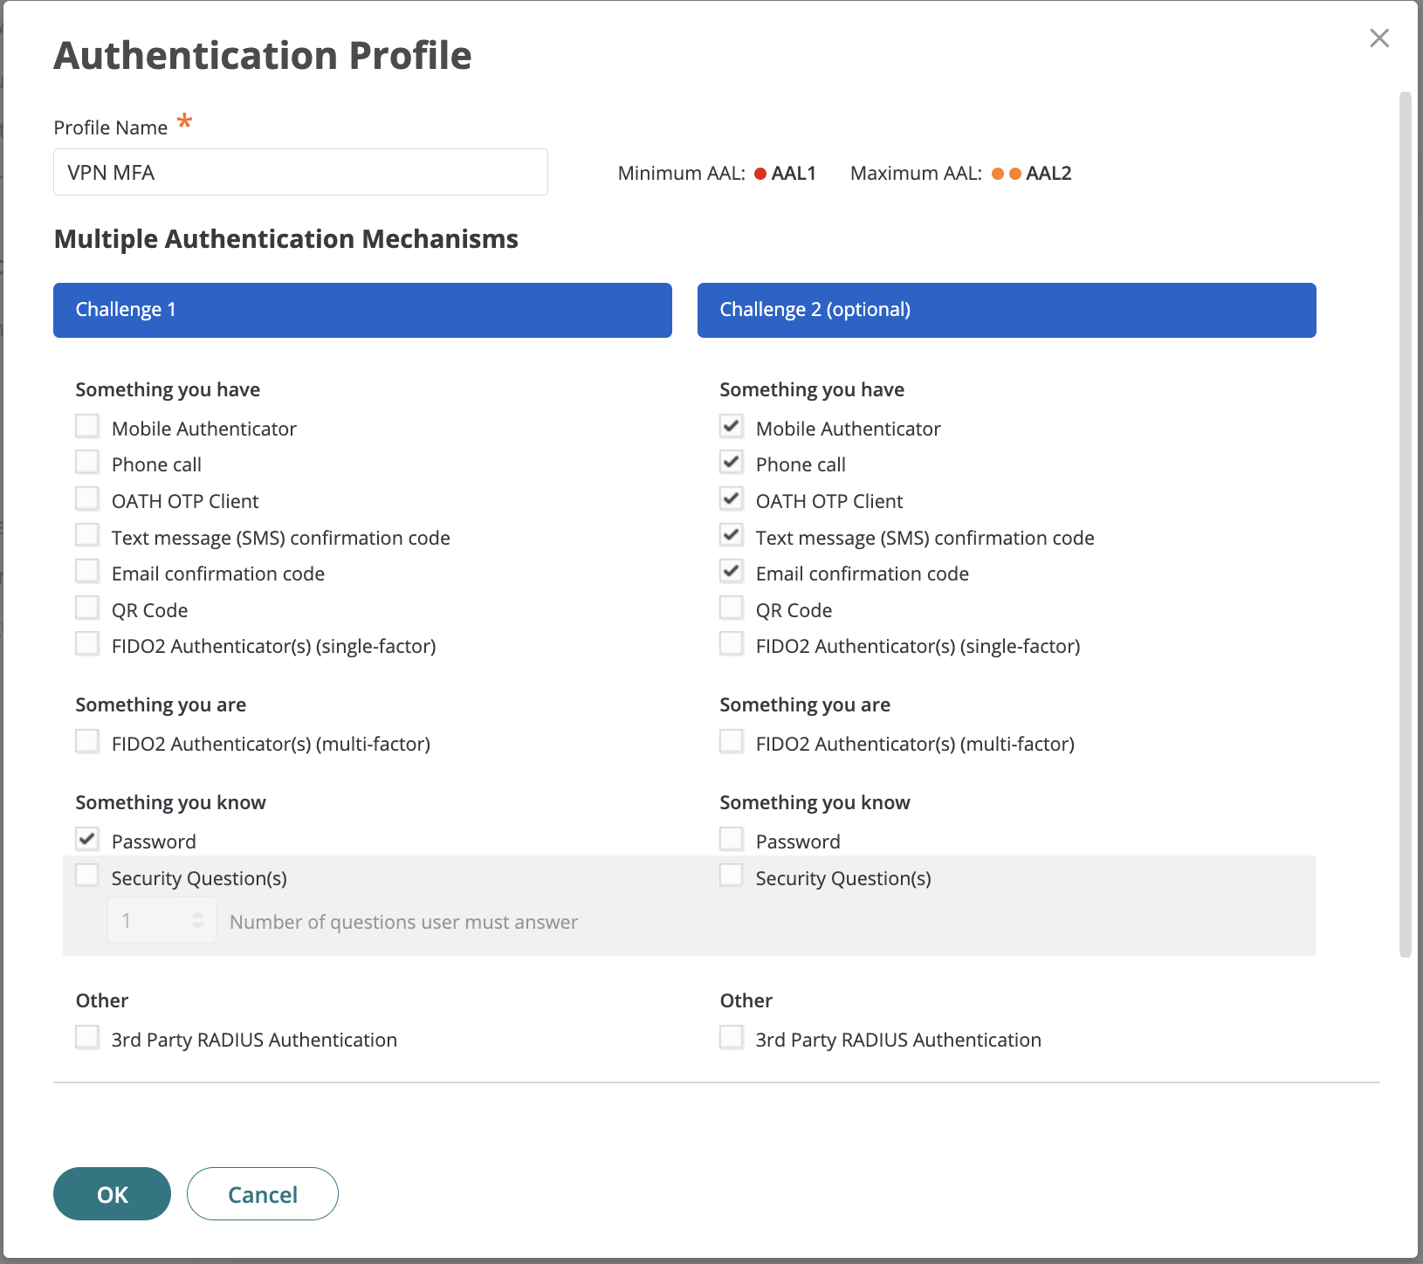Enable single-factor FIDO2 Authenticators in Challenge 1
1423x1264 pixels.
[86, 643]
